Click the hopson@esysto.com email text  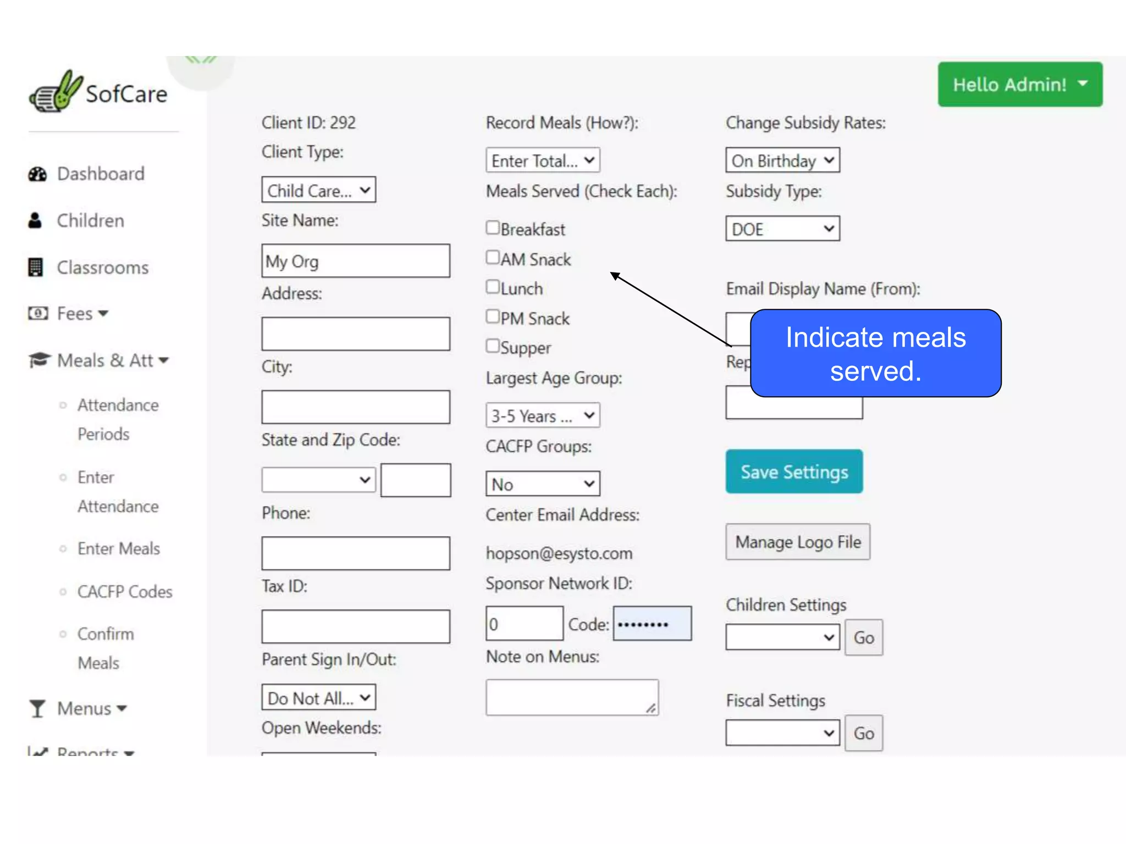[559, 553]
